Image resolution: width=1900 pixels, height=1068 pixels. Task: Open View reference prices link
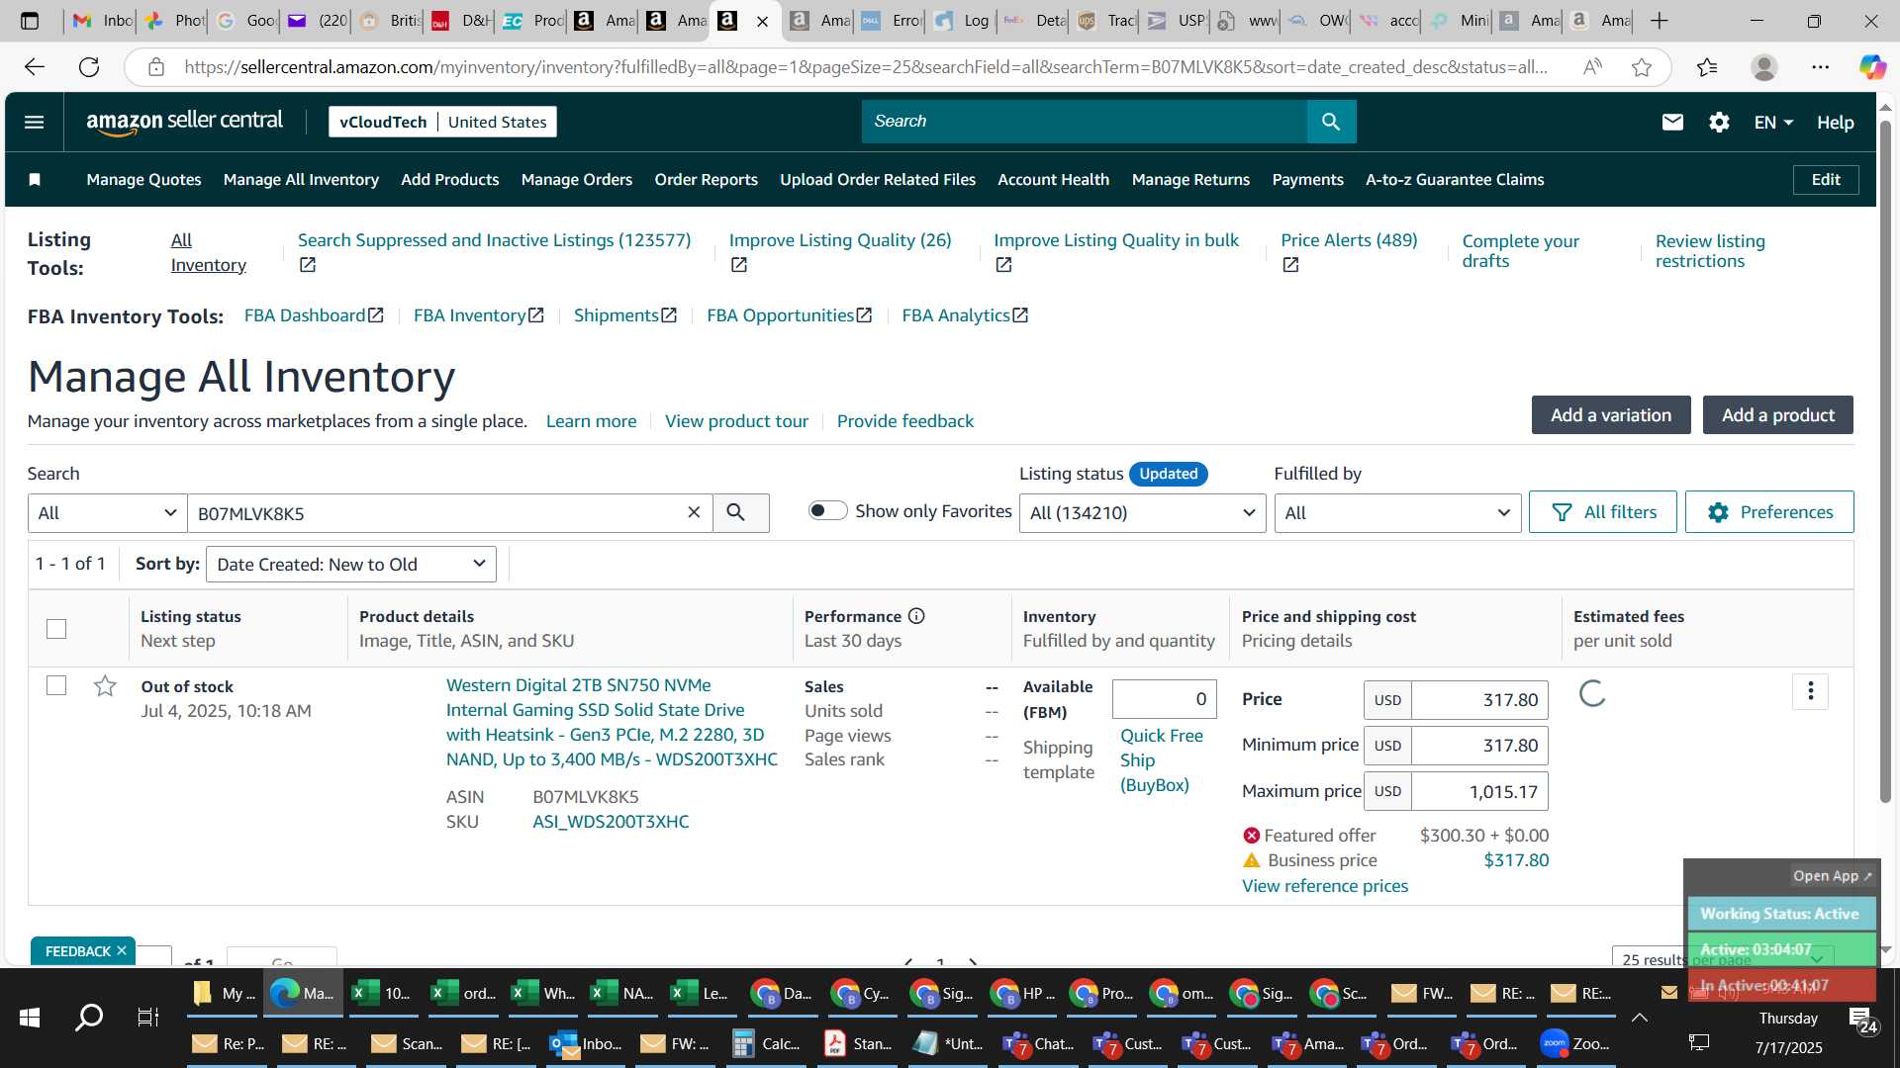pos(1324,885)
